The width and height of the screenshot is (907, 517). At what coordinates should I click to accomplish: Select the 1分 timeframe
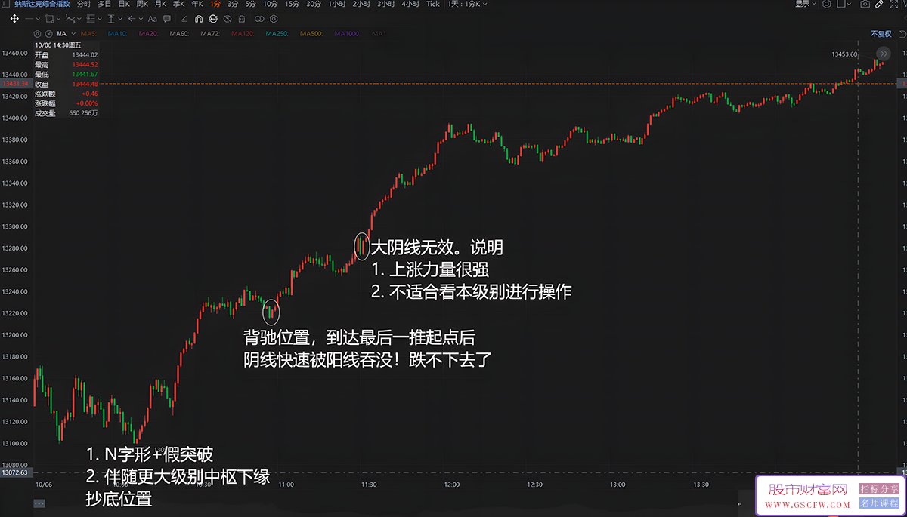click(x=215, y=4)
